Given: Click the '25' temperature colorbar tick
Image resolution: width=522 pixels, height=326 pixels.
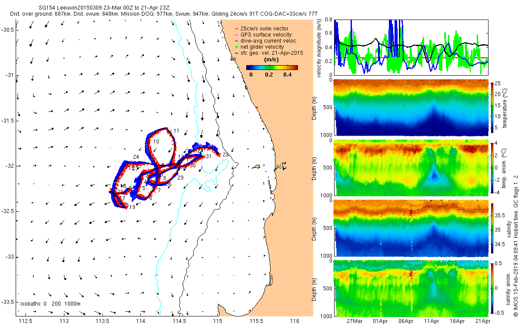Looking at the screenshot, I should (x=499, y=83).
